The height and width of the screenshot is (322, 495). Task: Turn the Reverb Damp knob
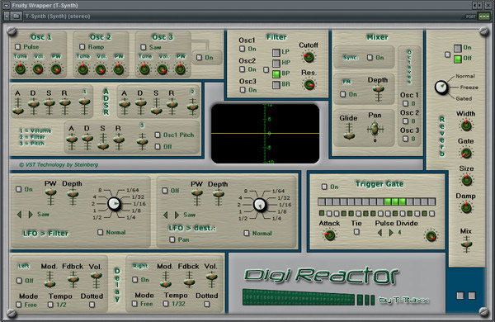click(x=466, y=207)
